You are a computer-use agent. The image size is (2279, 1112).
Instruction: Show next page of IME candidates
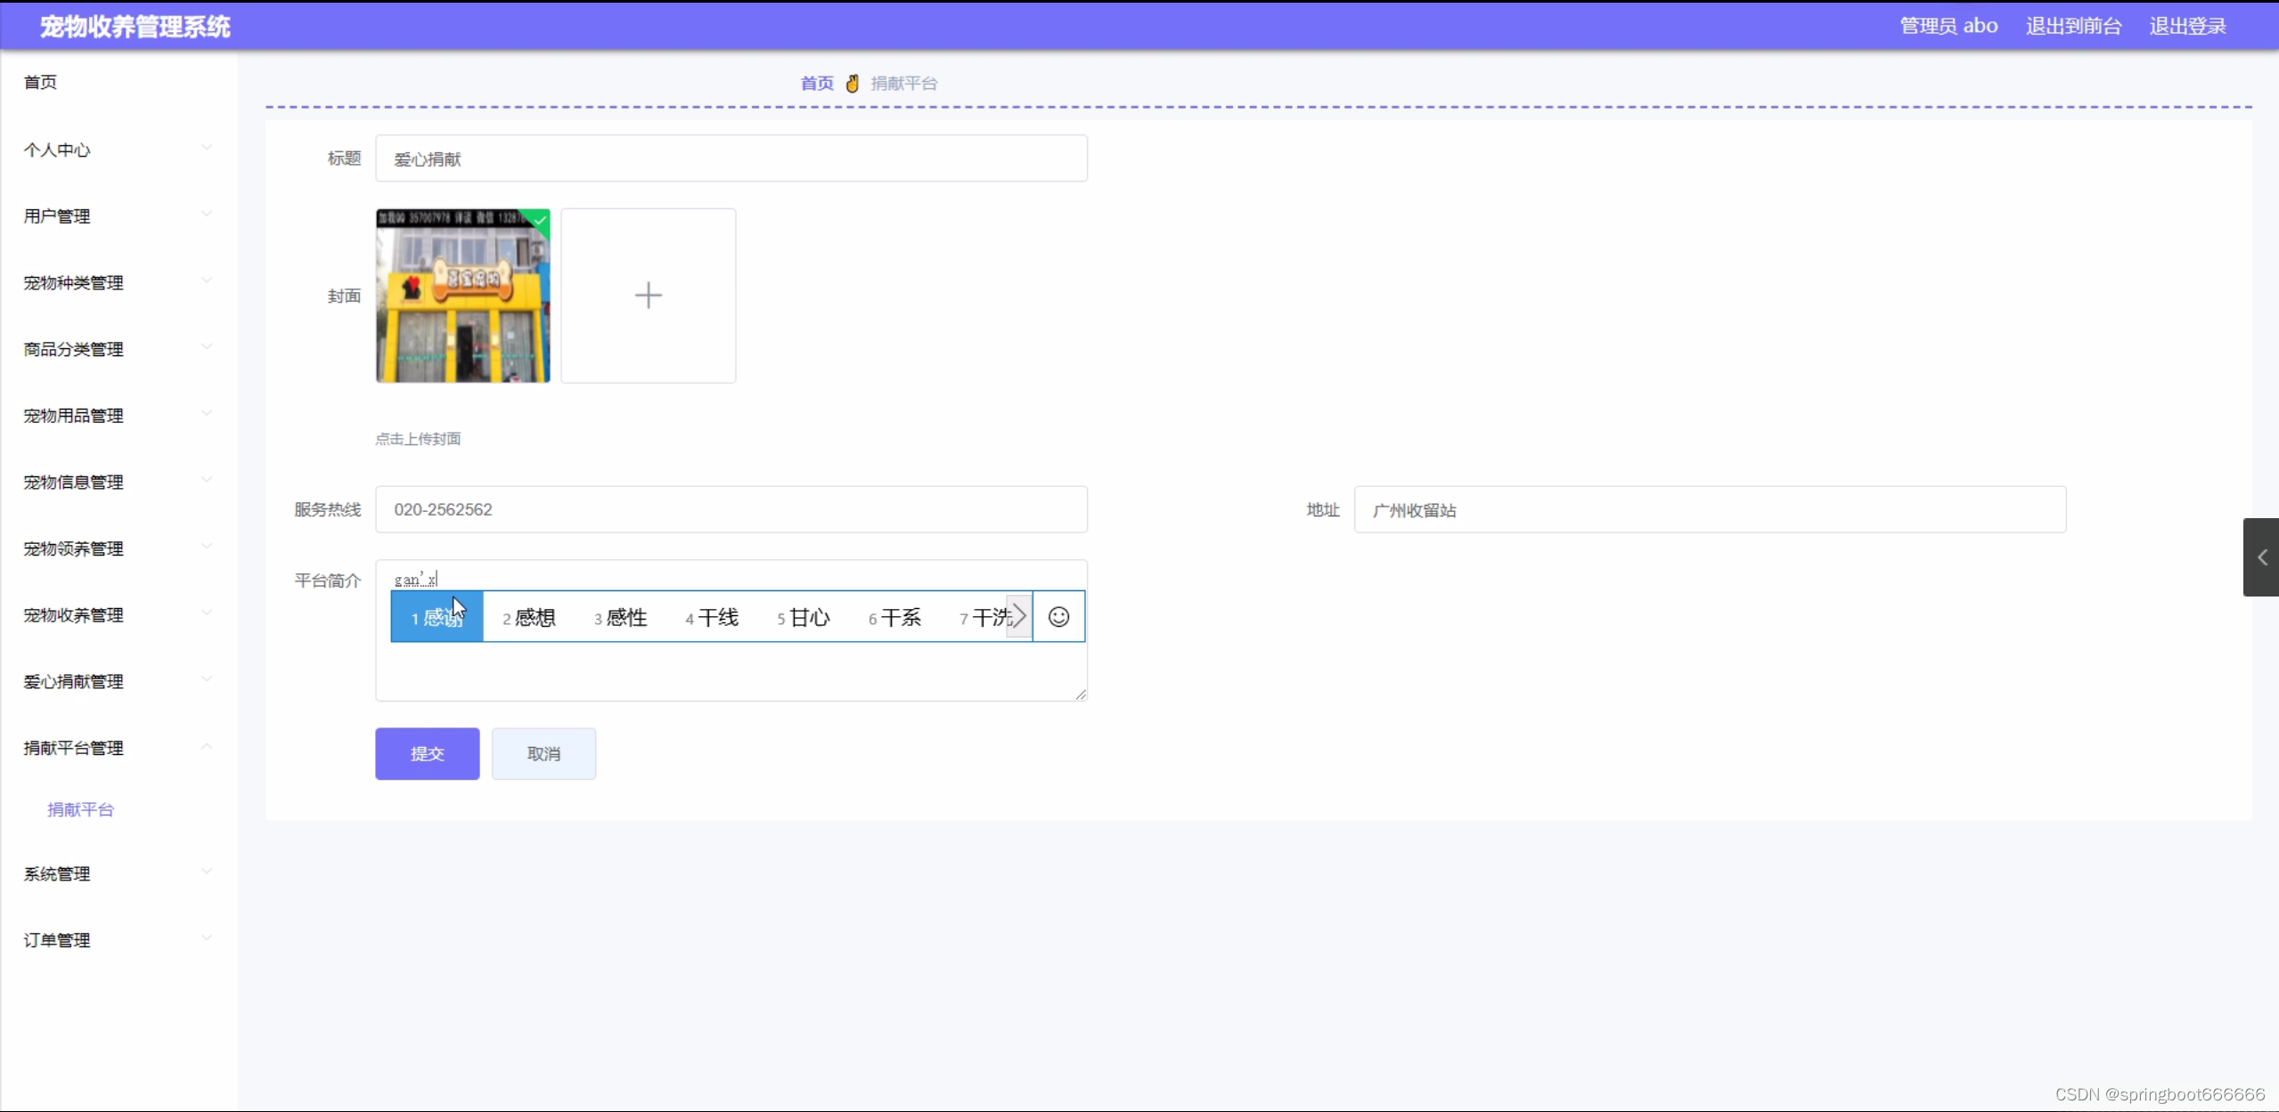(x=1019, y=617)
